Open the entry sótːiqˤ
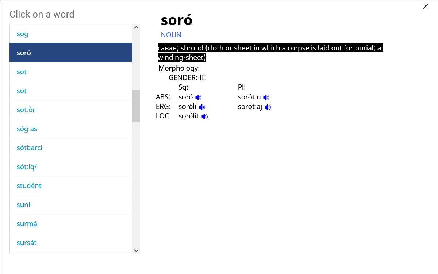The width and height of the screenshot is (438, 274). coord(71,167)
